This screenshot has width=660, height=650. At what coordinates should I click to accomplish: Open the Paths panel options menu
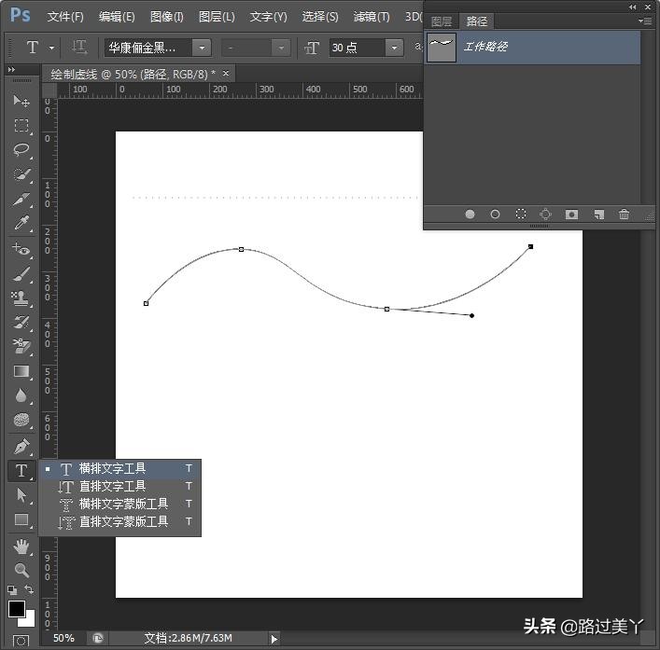click(x=645, y=21)
